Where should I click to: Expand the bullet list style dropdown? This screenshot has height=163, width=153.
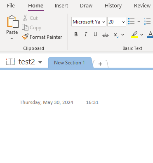(x=139, y=21)
